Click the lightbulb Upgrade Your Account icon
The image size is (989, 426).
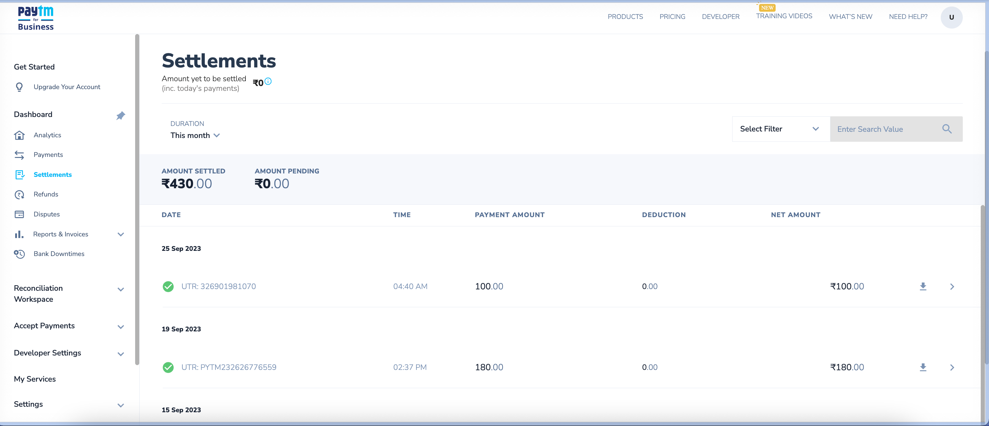click(x=19, y=87)
